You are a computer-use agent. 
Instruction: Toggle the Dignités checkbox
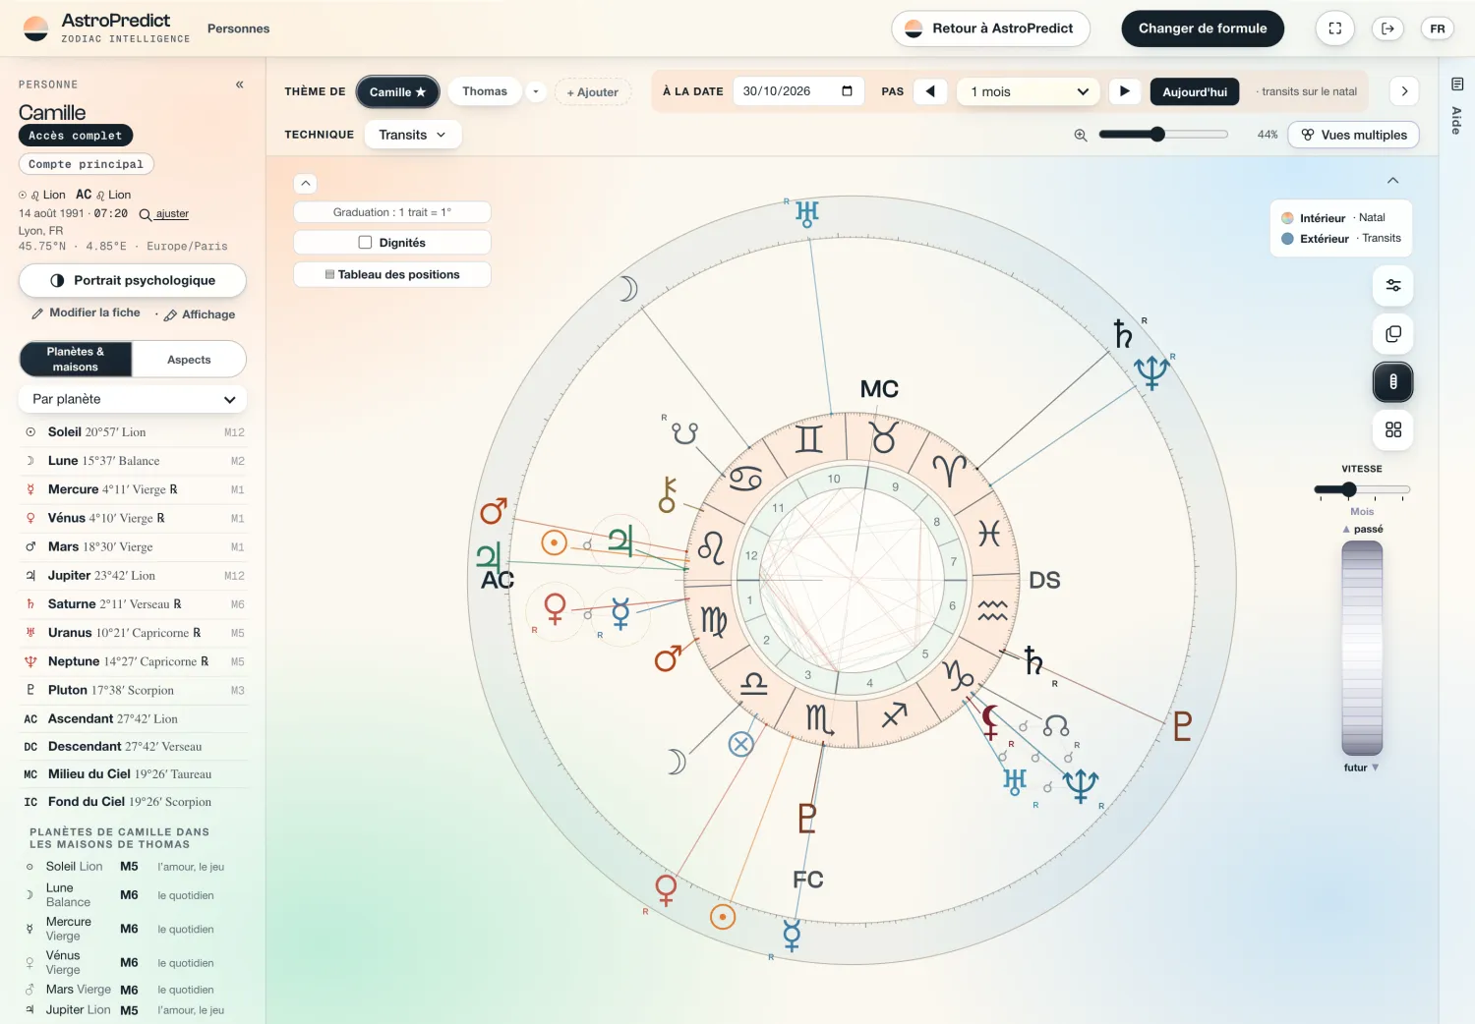(x=365, y=243)
